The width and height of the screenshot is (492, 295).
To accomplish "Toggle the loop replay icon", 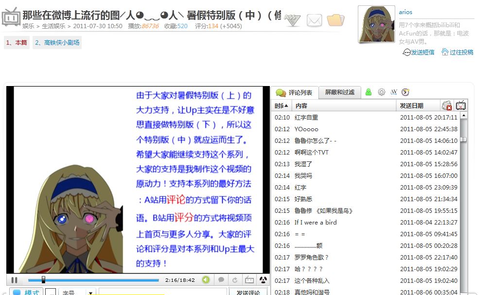I will (x=235, y=279).
